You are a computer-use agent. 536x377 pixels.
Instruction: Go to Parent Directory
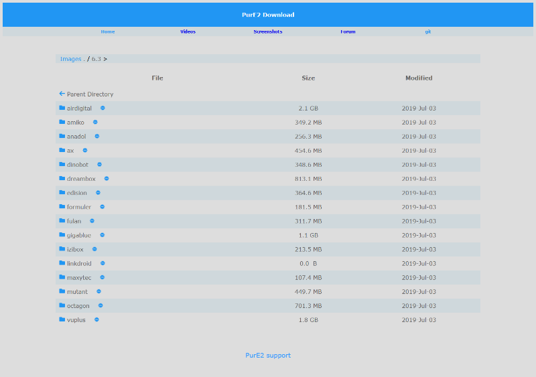click(x=90, y=94)
